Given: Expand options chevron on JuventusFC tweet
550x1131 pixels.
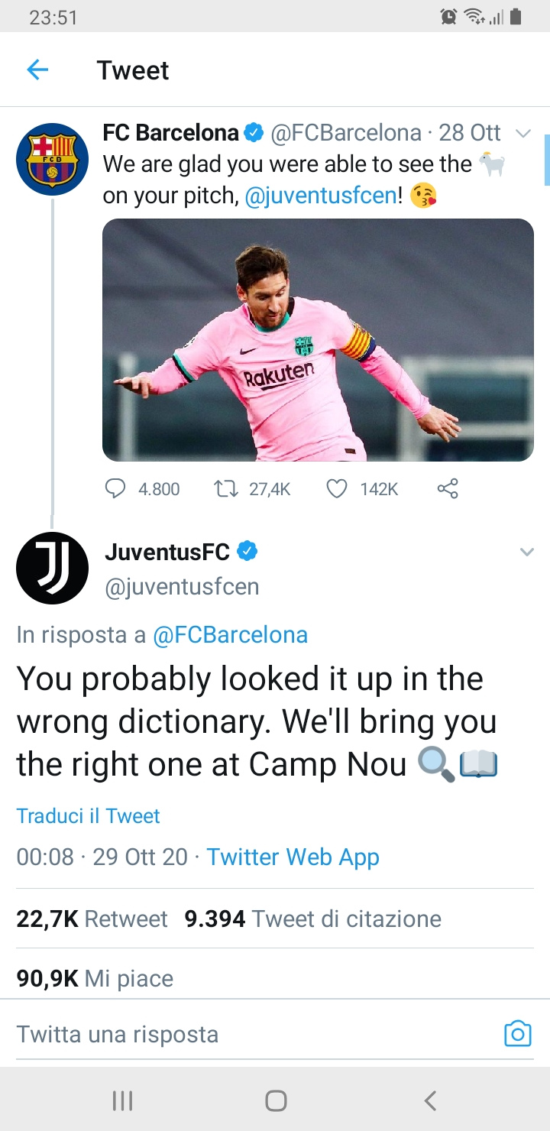Looking at the screenshot, I should (x=526, y=552).
